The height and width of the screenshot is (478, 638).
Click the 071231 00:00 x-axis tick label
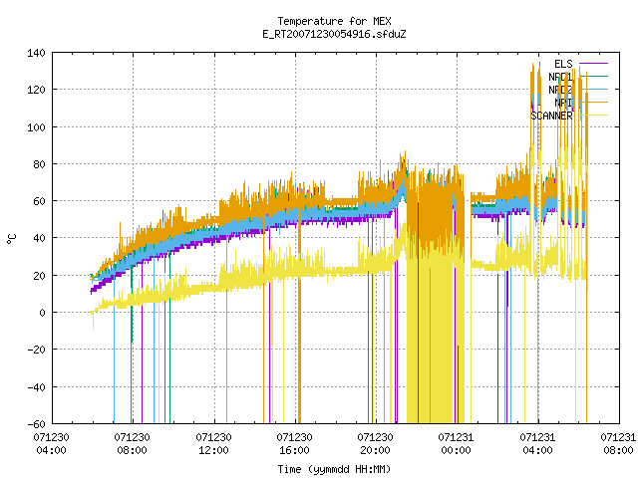coord(457,444)
